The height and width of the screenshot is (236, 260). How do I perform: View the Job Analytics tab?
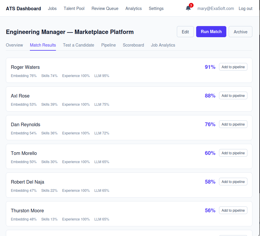click(163, 45)
